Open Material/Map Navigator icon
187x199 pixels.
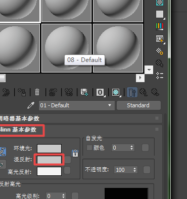(160, 76)
